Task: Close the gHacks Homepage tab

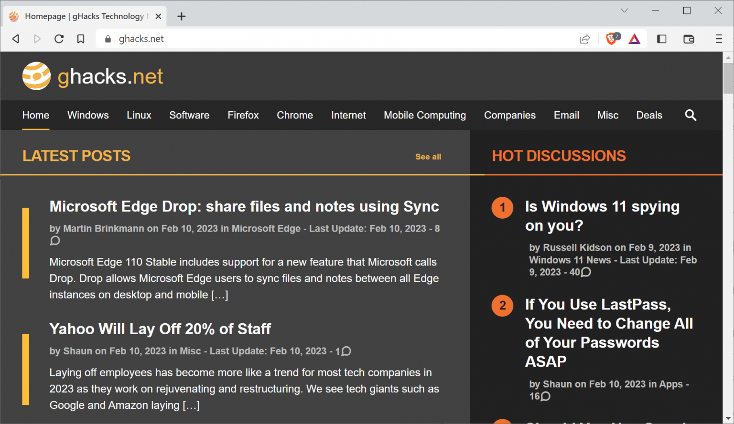Action: click(x=159, y=16)
